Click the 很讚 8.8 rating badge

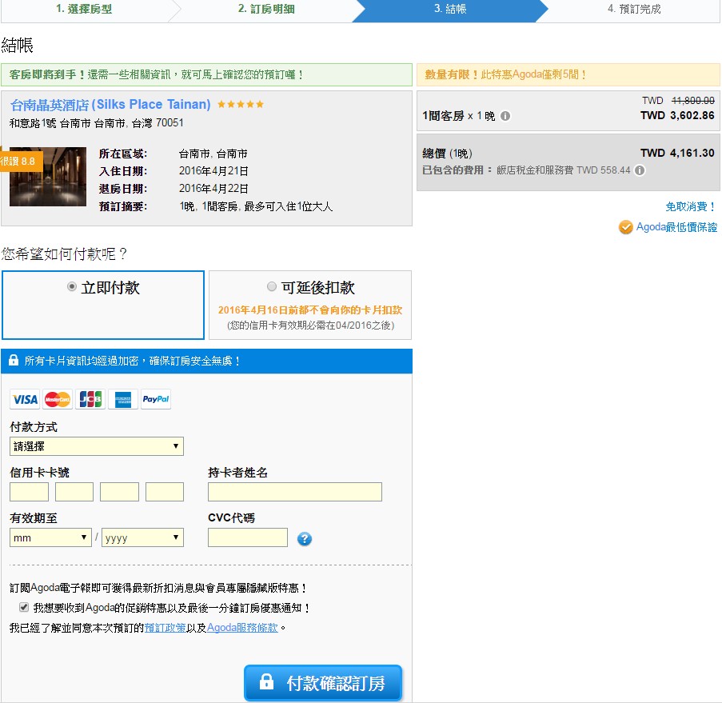21,162
